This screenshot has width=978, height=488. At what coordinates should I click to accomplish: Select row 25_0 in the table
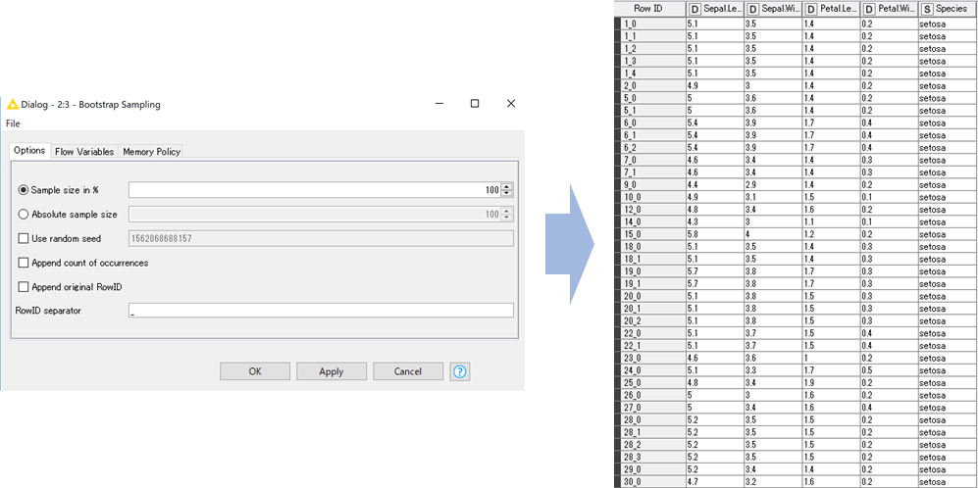click(796, 383)
